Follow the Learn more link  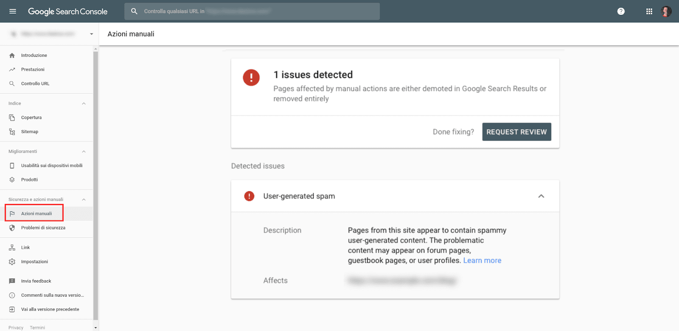pos(482,261)
